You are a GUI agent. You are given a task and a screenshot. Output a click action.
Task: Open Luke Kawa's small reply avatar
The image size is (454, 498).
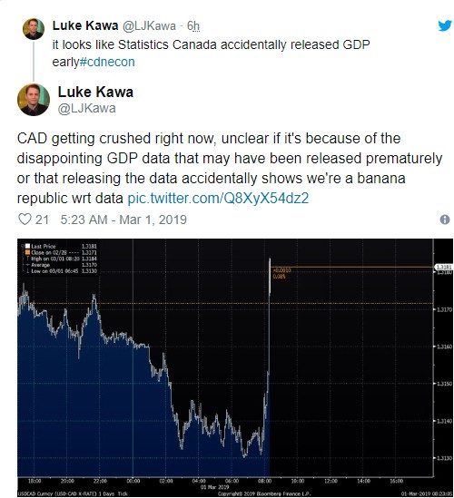34,29
